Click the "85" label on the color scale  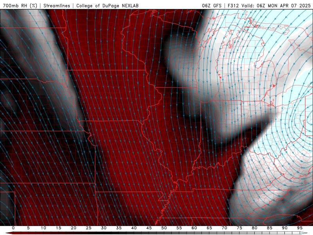tap(269, 228)
